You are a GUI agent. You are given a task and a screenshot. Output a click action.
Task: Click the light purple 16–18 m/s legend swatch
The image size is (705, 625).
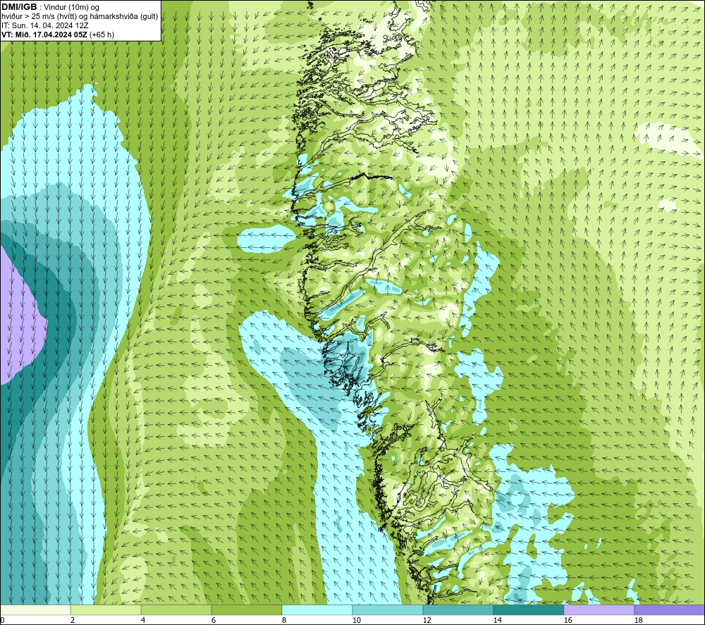[599, 609]
